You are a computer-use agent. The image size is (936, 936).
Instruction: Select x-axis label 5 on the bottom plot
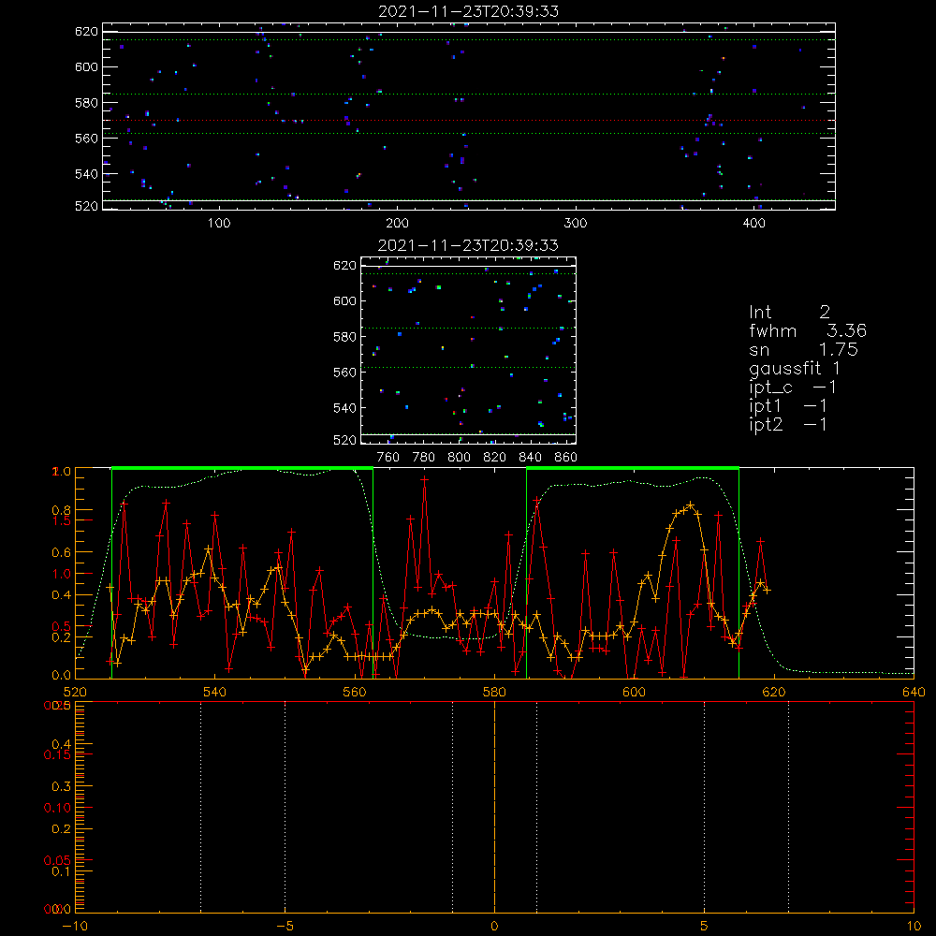705,927
